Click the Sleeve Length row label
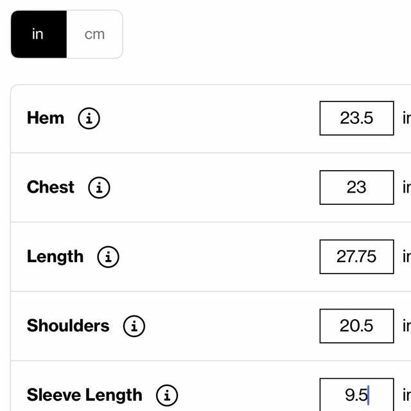The image size is (411, 411). [84, 395]
